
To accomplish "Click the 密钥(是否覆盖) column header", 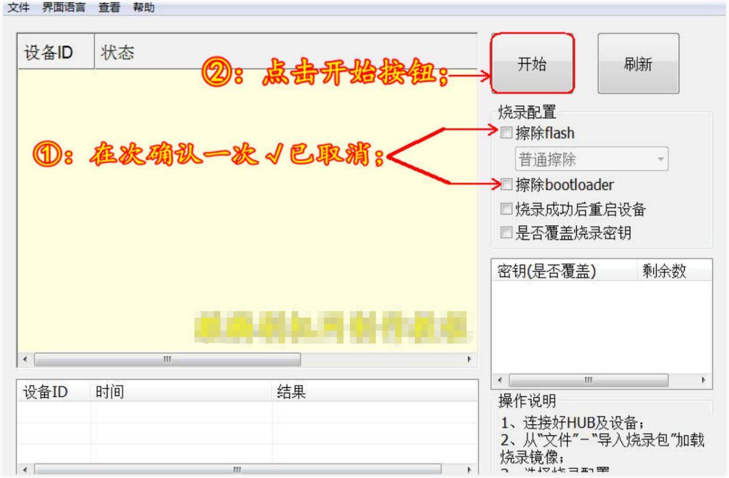I will pos(565,271).
